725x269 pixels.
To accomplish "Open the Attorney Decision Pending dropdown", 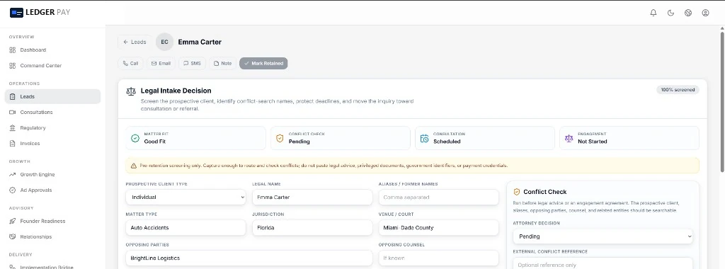I will coord(603,236).
